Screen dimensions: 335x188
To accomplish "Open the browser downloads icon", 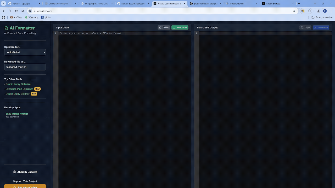I will (x=319, y=11).
